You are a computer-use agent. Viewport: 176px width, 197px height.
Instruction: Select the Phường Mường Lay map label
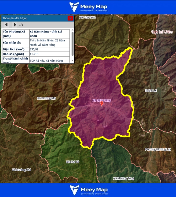(158, 149)
